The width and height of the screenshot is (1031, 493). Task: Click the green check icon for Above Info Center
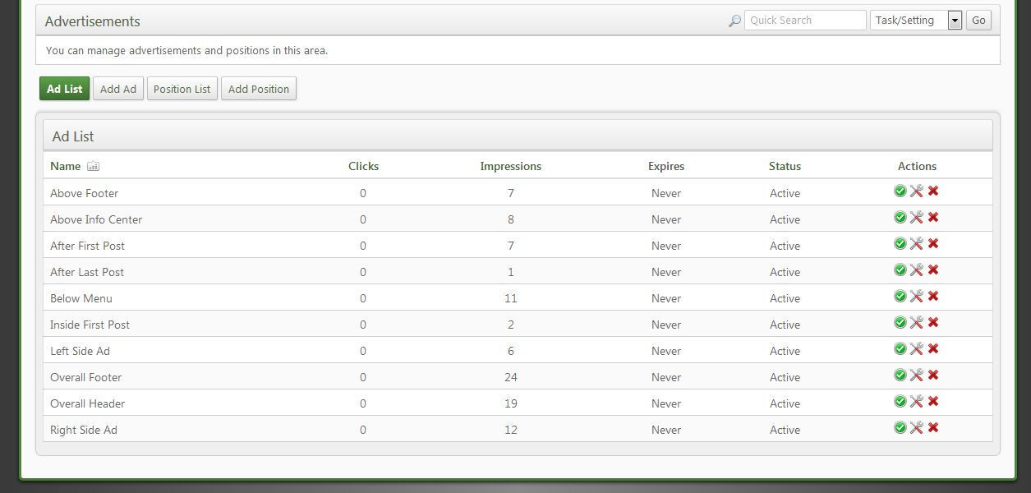pyautogui.click(x=900, y=217)
